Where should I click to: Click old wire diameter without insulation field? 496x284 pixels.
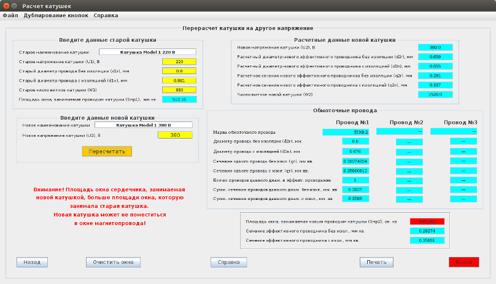coord(179,71)
